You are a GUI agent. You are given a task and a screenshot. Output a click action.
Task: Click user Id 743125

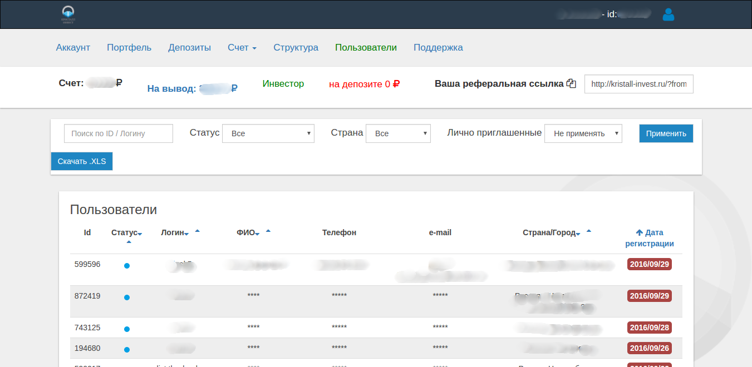pos(87,328)
